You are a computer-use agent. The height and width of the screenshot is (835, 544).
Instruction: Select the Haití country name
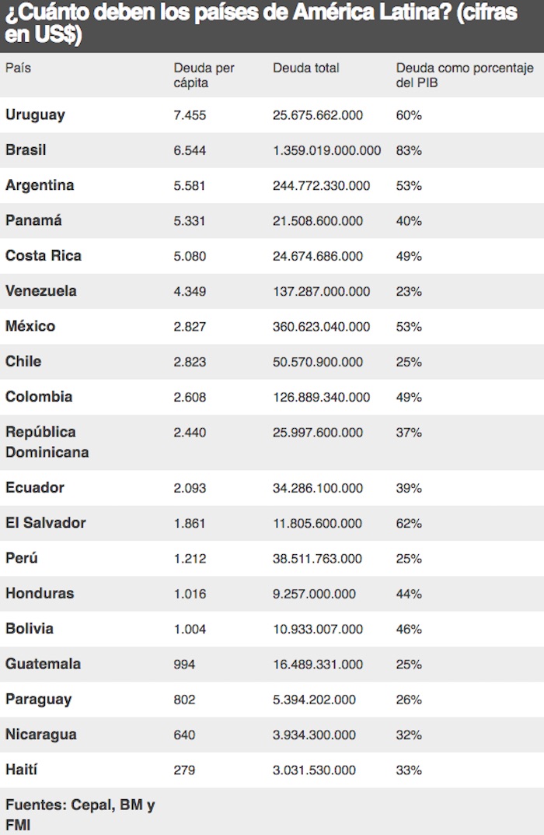pyautogui.click(x=22, y=770)
